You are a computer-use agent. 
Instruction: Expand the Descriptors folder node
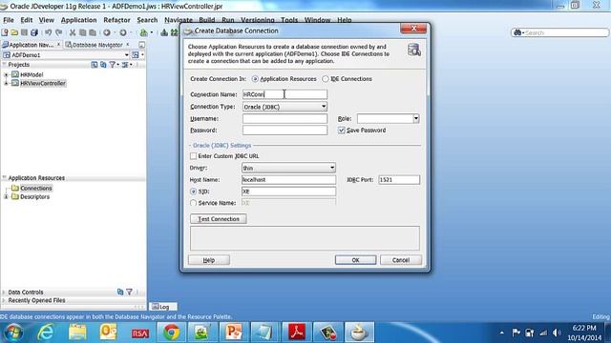point(6,197)
